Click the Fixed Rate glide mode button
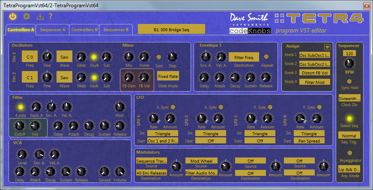This screenshot has width=373, height=190. [x=167, y=77]
